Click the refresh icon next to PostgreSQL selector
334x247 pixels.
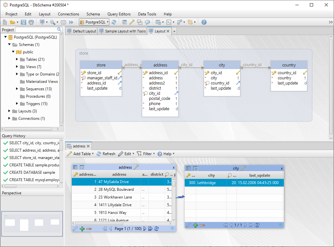(x=114, y=22)
